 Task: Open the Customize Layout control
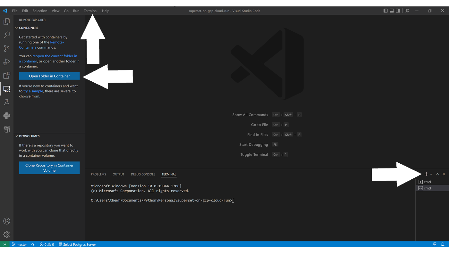[x=407, y=11]
